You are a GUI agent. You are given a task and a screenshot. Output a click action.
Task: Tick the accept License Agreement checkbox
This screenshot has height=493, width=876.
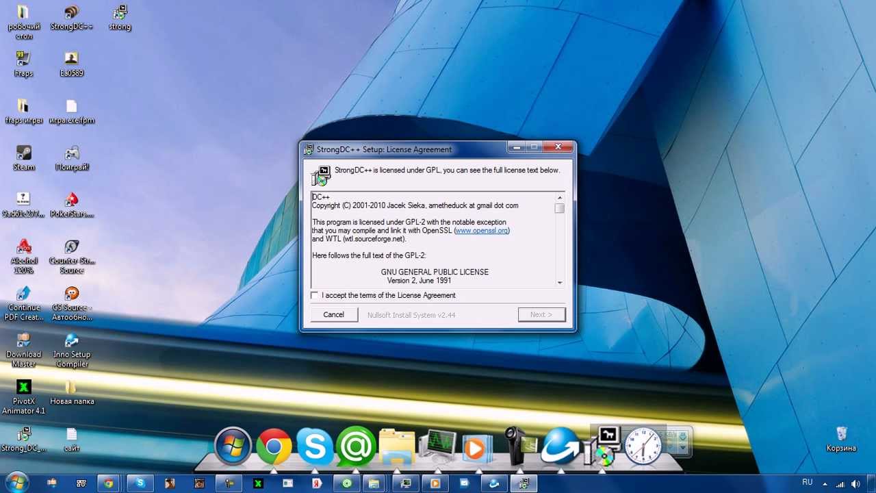click(x=315, y=295)
